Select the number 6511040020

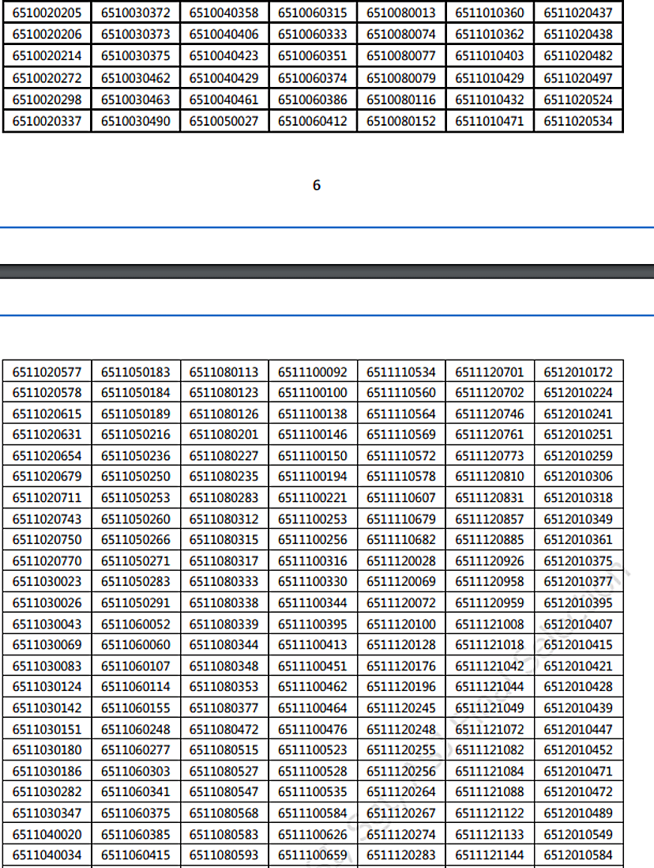pyautogui.click(x=47, y=834)
